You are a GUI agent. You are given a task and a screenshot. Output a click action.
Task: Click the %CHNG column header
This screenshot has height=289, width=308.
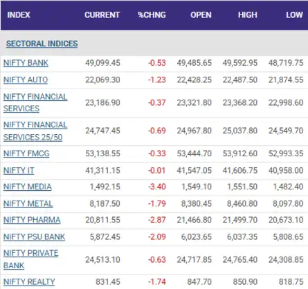tap(152, 15)
